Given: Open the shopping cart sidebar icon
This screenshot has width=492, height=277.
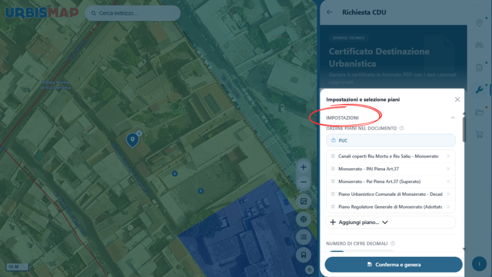Looking at the screenshot, I should pyautogui.click(x=479, y=134).
